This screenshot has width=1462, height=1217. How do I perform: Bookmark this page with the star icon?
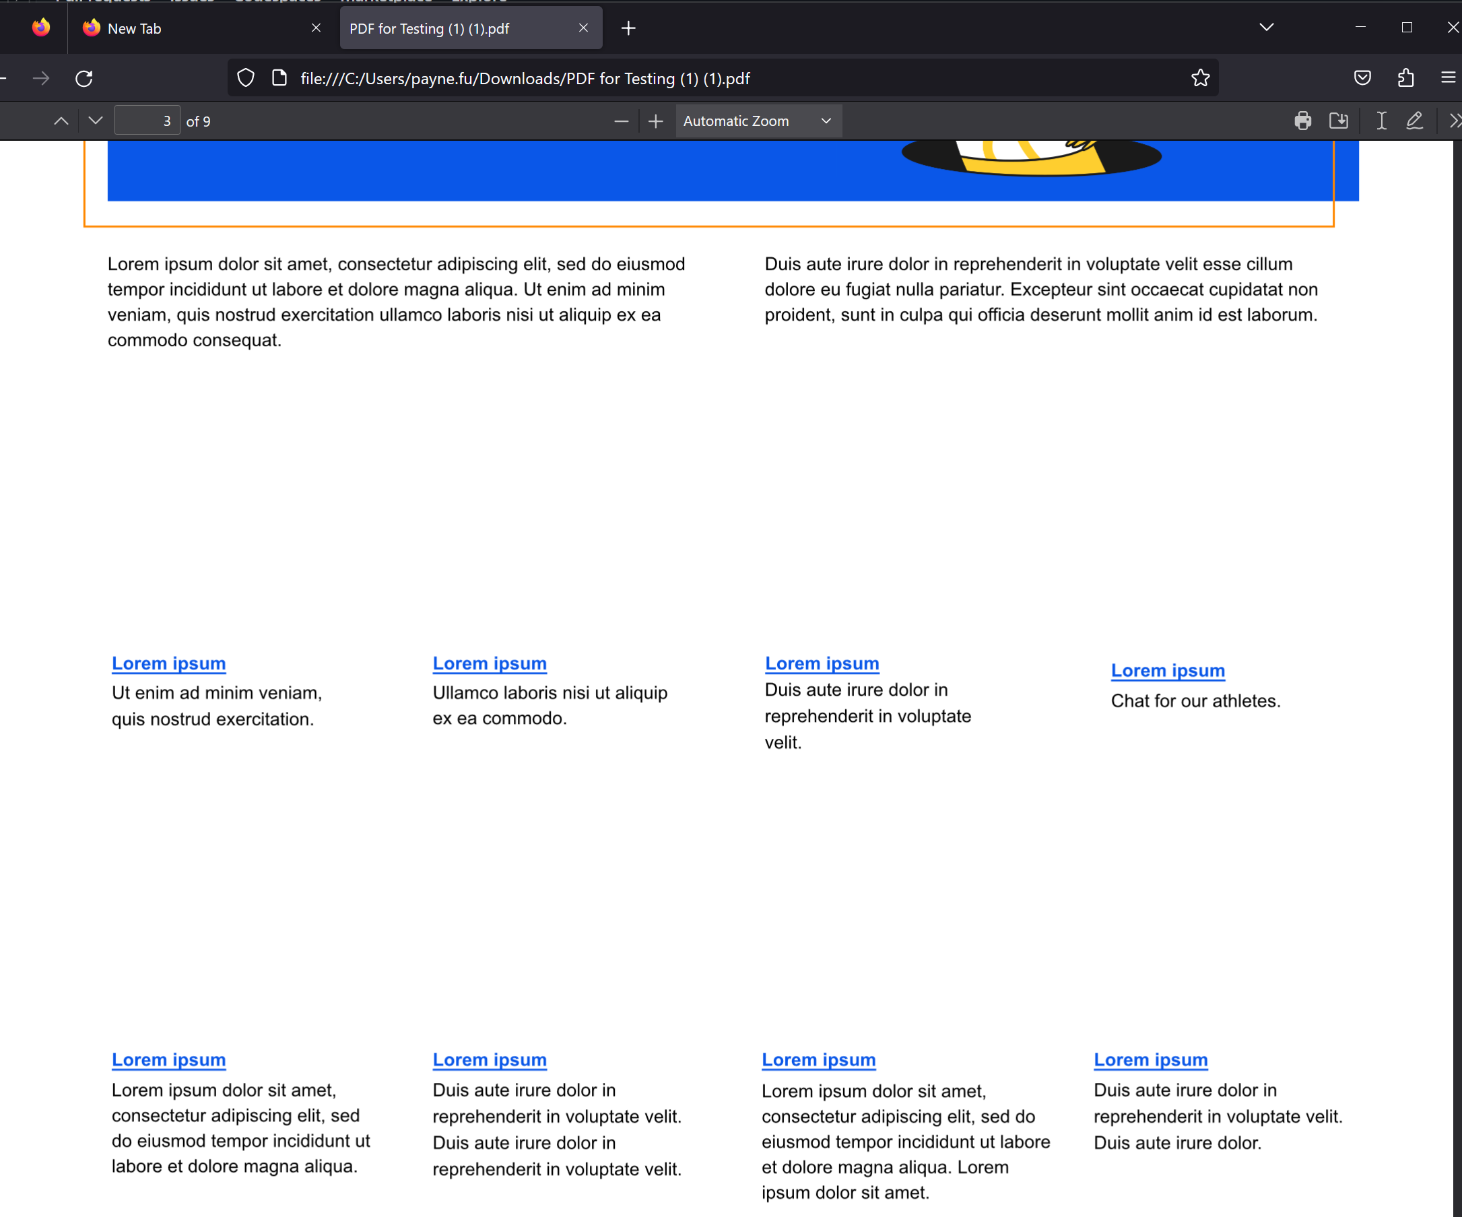pyautogui.click(x=1200, y=78)
